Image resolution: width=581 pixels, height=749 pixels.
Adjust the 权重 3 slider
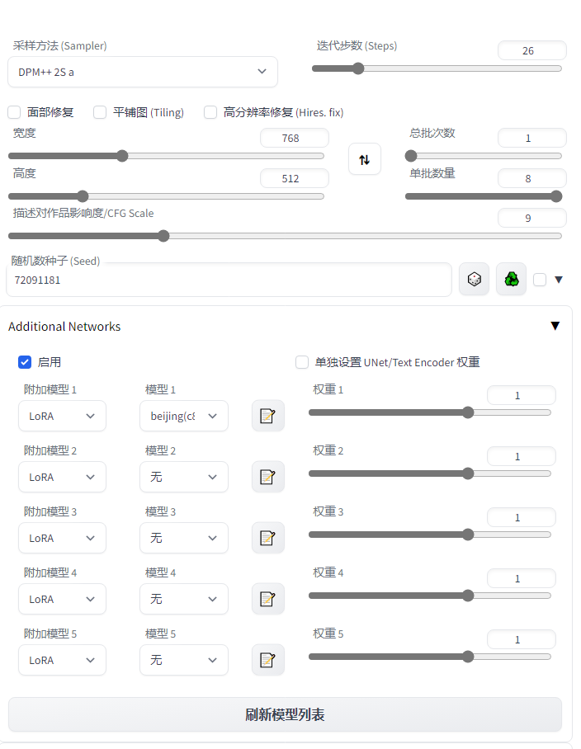[x=430, y=535]
